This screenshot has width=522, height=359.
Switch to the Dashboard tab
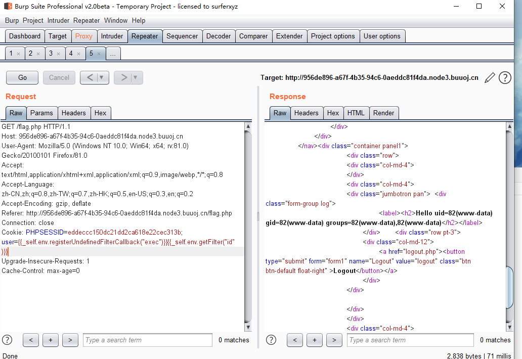[x=25, y=36]
